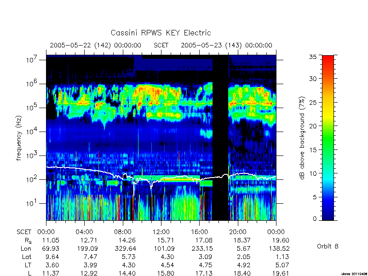Click the frequency axis label 10^2
This screenshot has width=368, height=276.
click(x=32, y=179)
